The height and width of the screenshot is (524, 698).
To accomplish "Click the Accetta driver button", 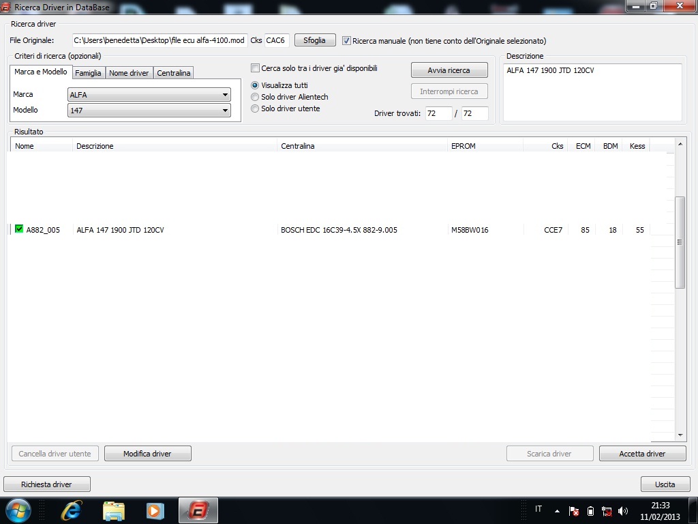I will tap(642, 454).
